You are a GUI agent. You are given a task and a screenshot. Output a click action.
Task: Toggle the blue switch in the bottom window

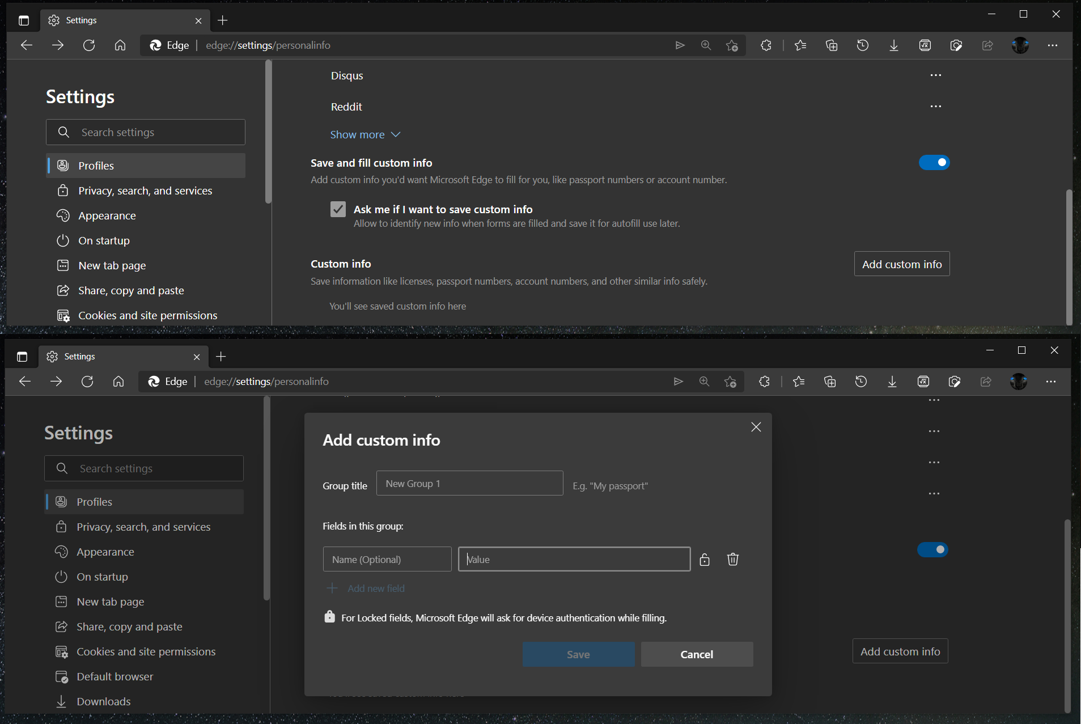coord(932,549)
